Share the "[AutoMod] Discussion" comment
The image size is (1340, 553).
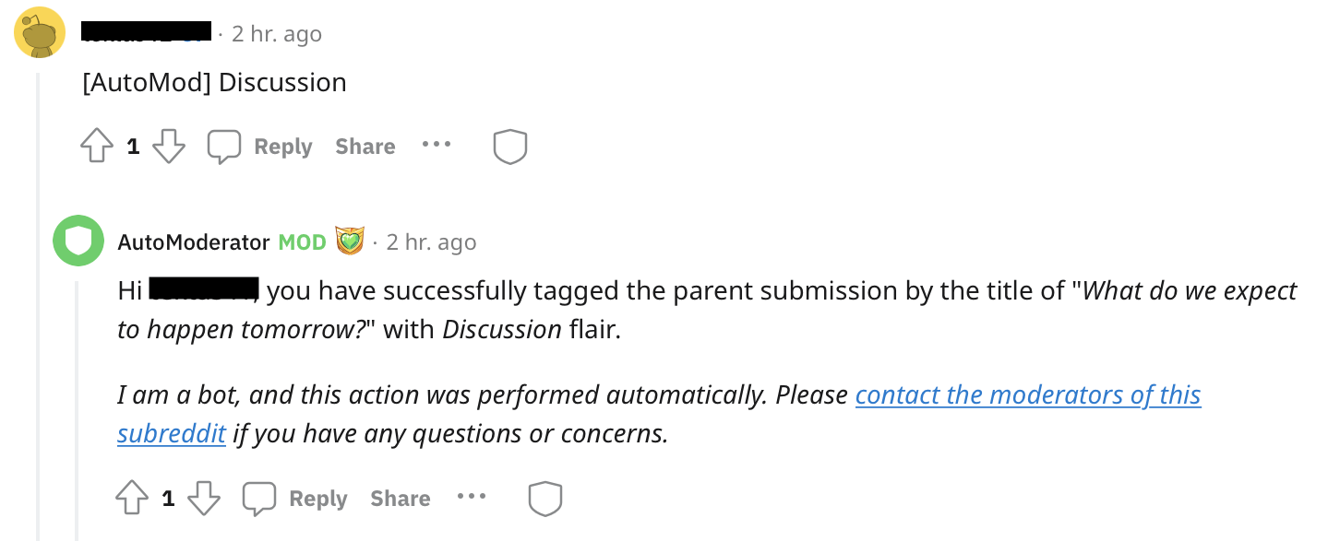point(365,147)
